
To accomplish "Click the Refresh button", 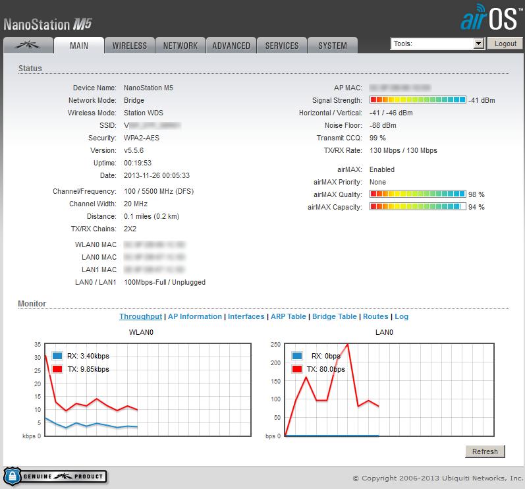I will pos(485,451).
